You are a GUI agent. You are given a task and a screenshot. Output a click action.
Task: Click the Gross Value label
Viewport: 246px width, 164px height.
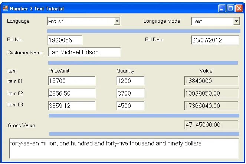(x=22, y=125)
